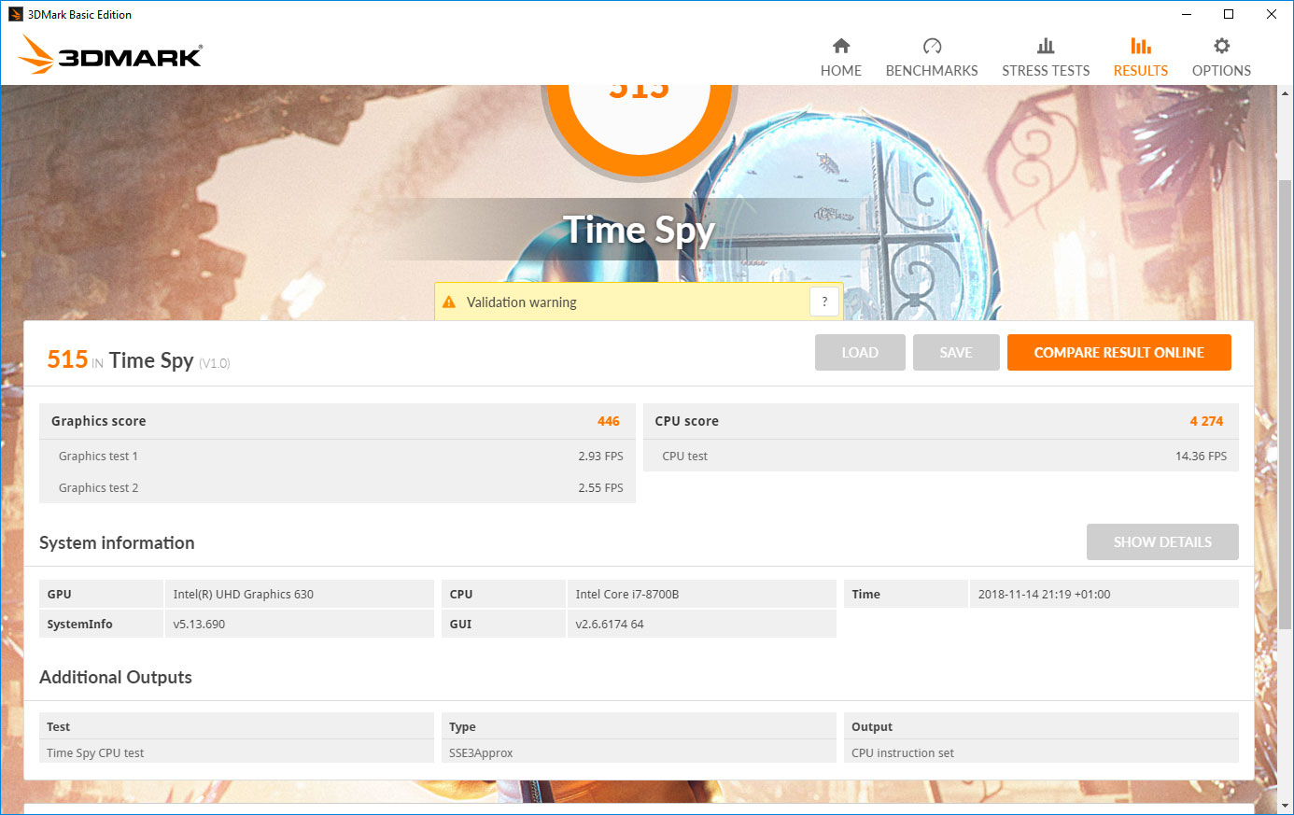1294x815 pixels.
Task: Click the 3DMark app icon in title bar
Action: 15,14
